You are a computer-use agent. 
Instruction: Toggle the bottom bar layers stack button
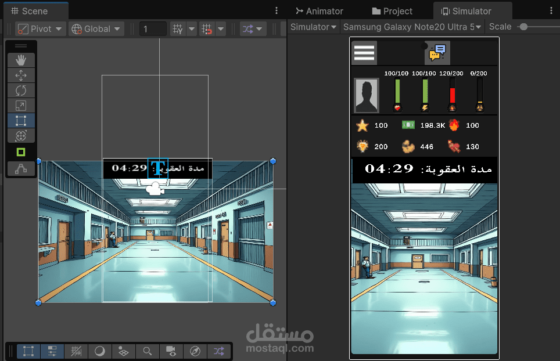pyautogui.click(x=124, y=351)
